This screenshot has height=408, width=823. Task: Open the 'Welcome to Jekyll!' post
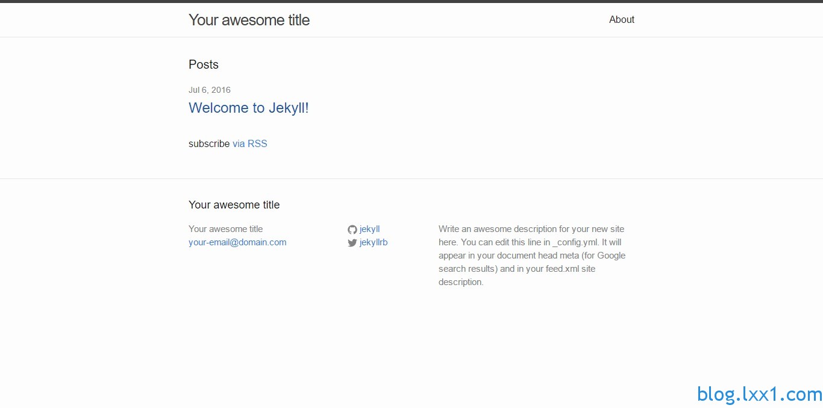tap(249, 108)
